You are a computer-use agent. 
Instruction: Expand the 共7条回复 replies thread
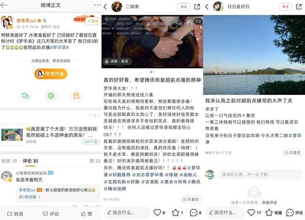(x=30, y=197)
